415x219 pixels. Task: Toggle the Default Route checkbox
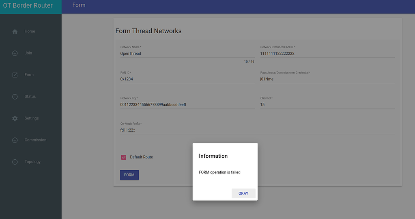point(124,157)
